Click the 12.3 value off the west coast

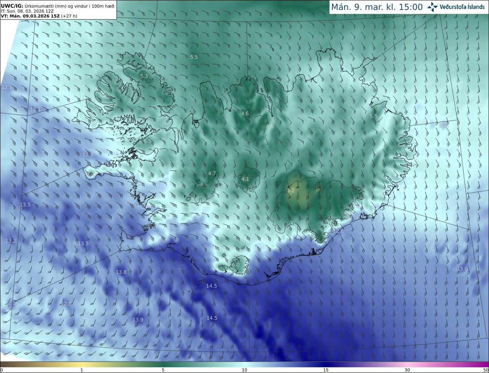(x=88, y=154)
